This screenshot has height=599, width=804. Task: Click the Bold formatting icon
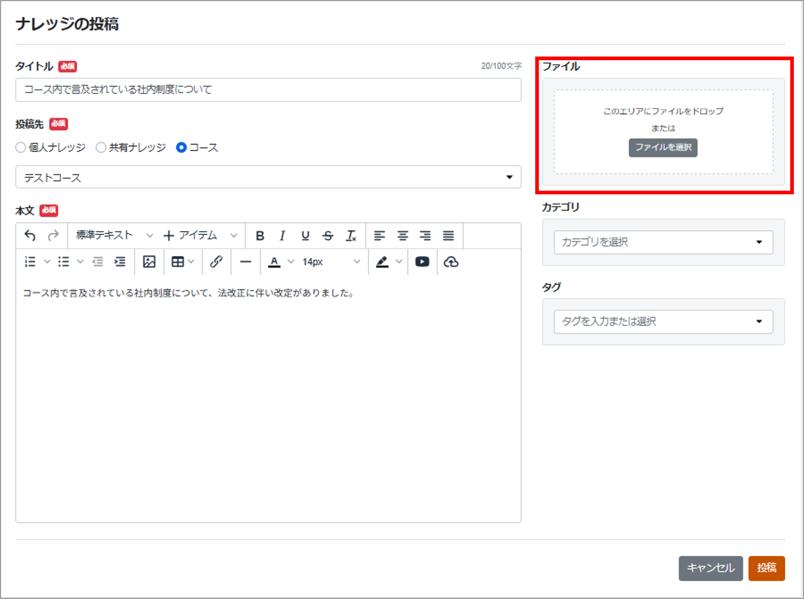(x=260, y=236)
